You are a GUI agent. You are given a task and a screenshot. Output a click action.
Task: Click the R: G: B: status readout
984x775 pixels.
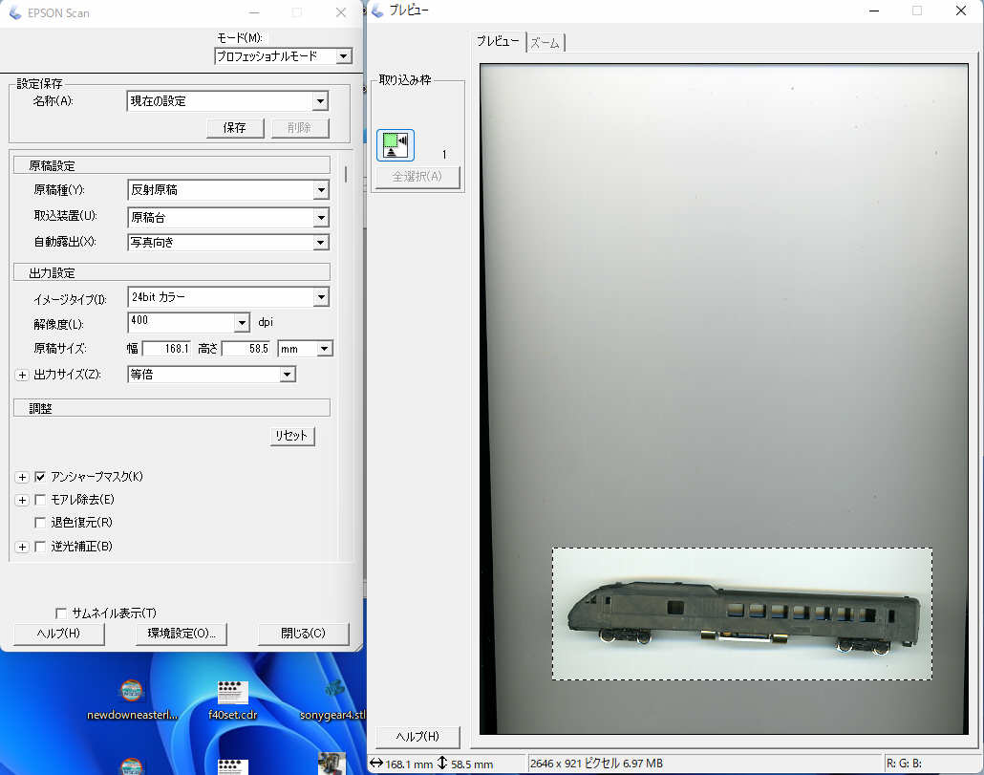coord(904,764)
